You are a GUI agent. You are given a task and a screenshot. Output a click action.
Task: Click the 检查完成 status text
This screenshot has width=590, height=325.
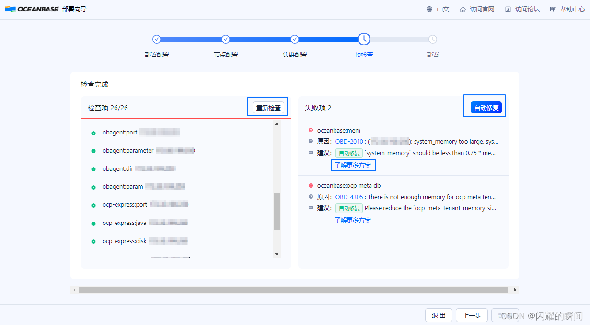pos(95,84)
